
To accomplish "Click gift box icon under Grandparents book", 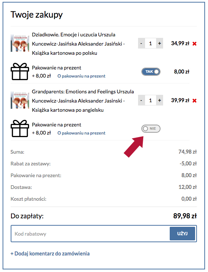I will coord(20,128).
